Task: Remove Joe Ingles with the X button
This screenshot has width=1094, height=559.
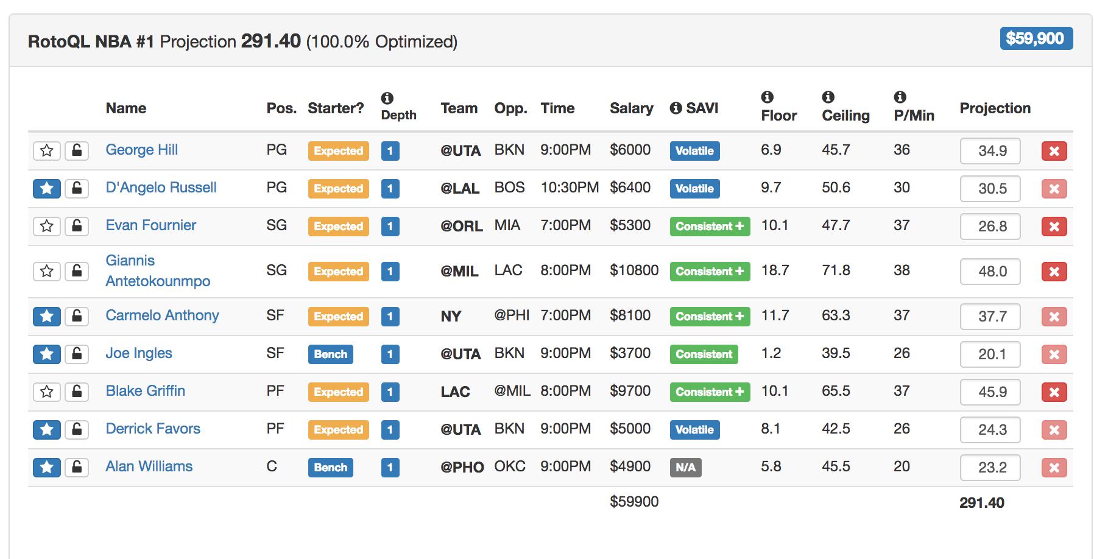Action: tap(1054, 354)
